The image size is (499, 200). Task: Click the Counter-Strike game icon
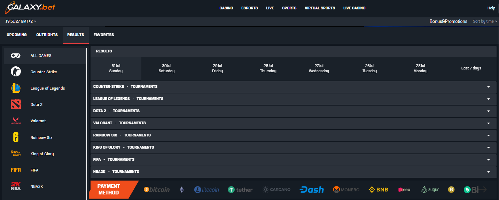(16, 72)
